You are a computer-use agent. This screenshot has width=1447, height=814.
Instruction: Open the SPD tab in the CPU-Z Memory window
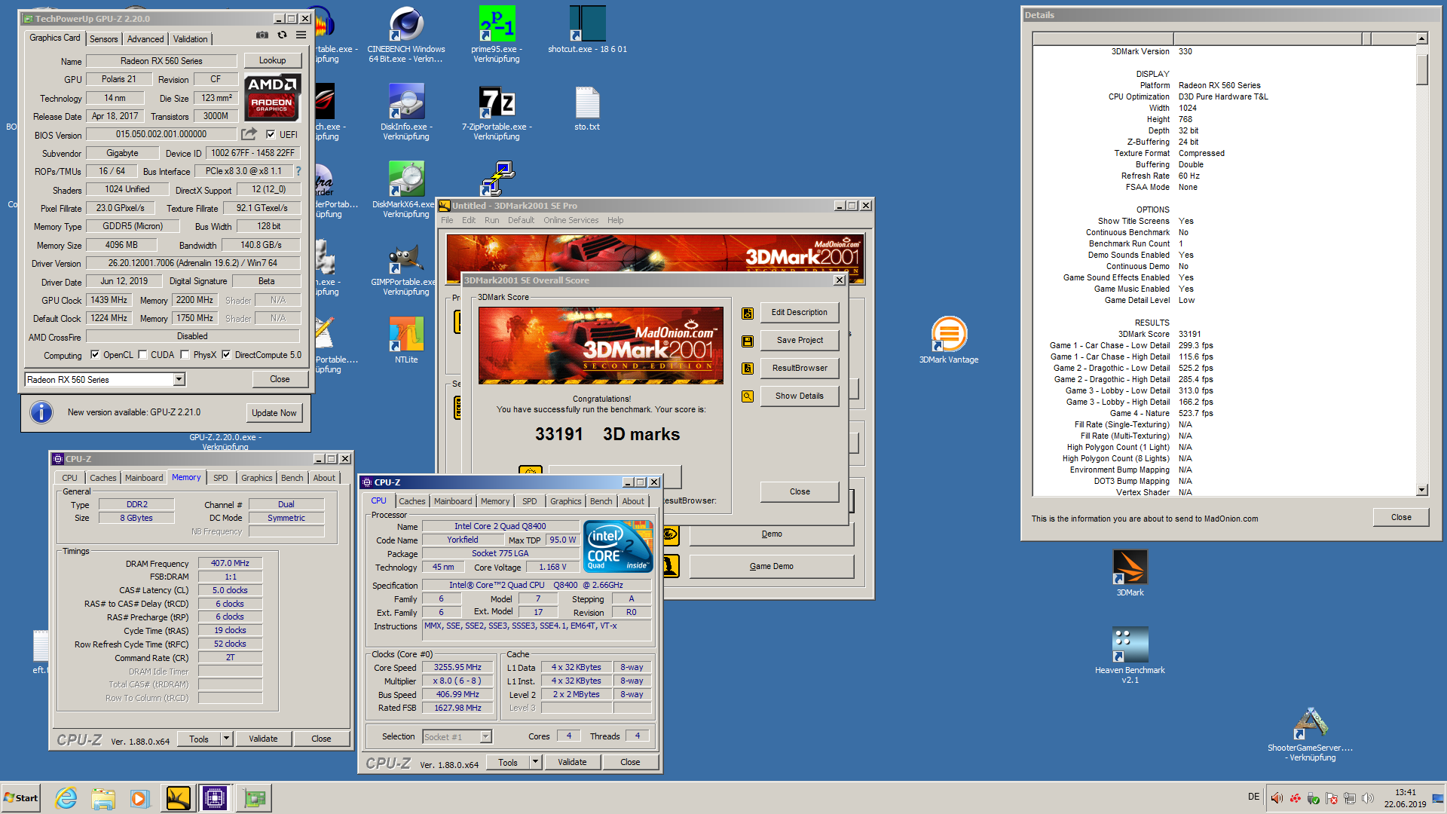(220, 478)
